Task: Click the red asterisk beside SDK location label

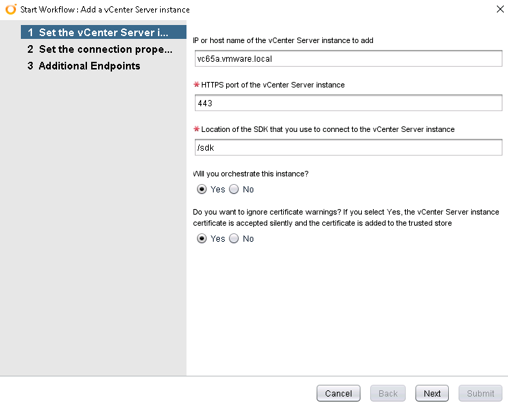Action: (x=196, y=129)
